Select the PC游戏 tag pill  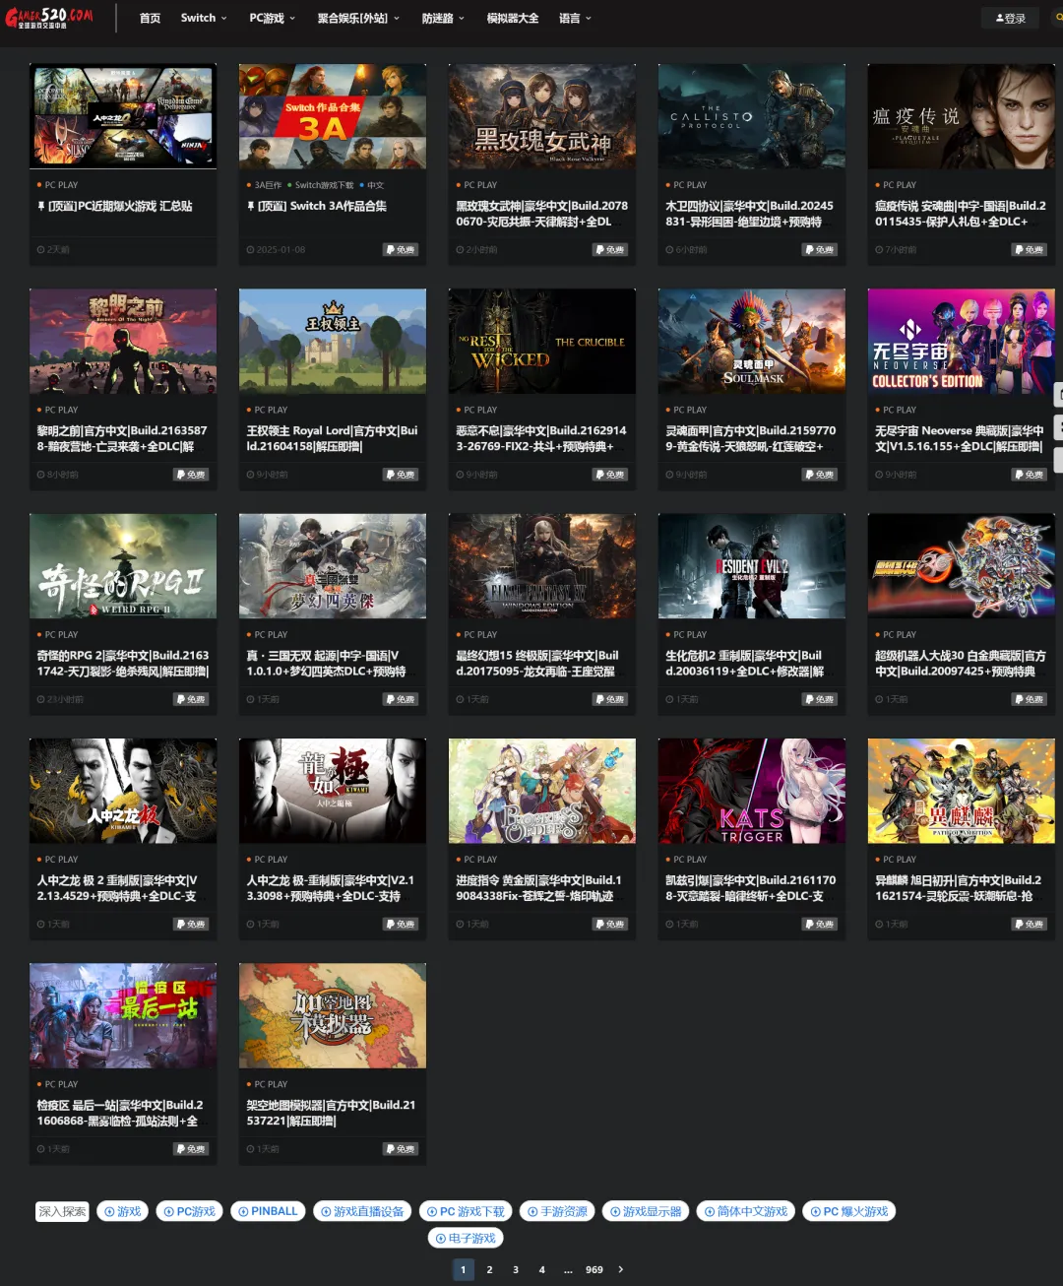point(190,1211)
